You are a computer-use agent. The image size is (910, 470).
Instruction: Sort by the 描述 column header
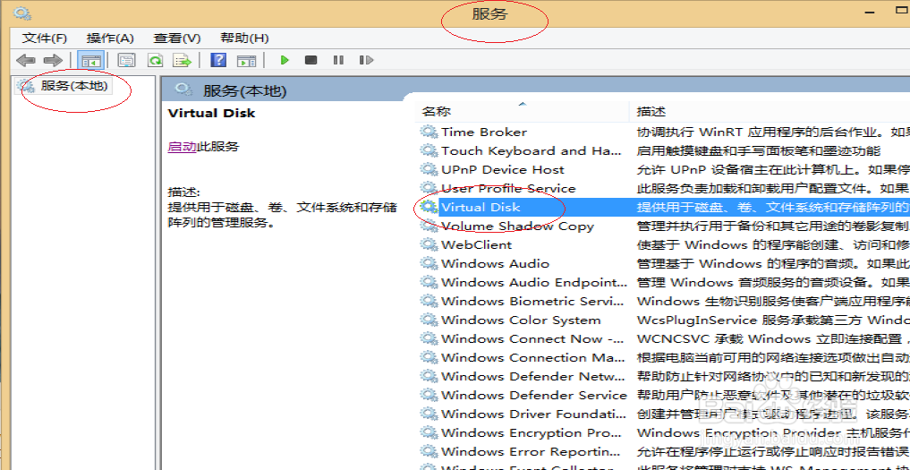pos(651,112)
